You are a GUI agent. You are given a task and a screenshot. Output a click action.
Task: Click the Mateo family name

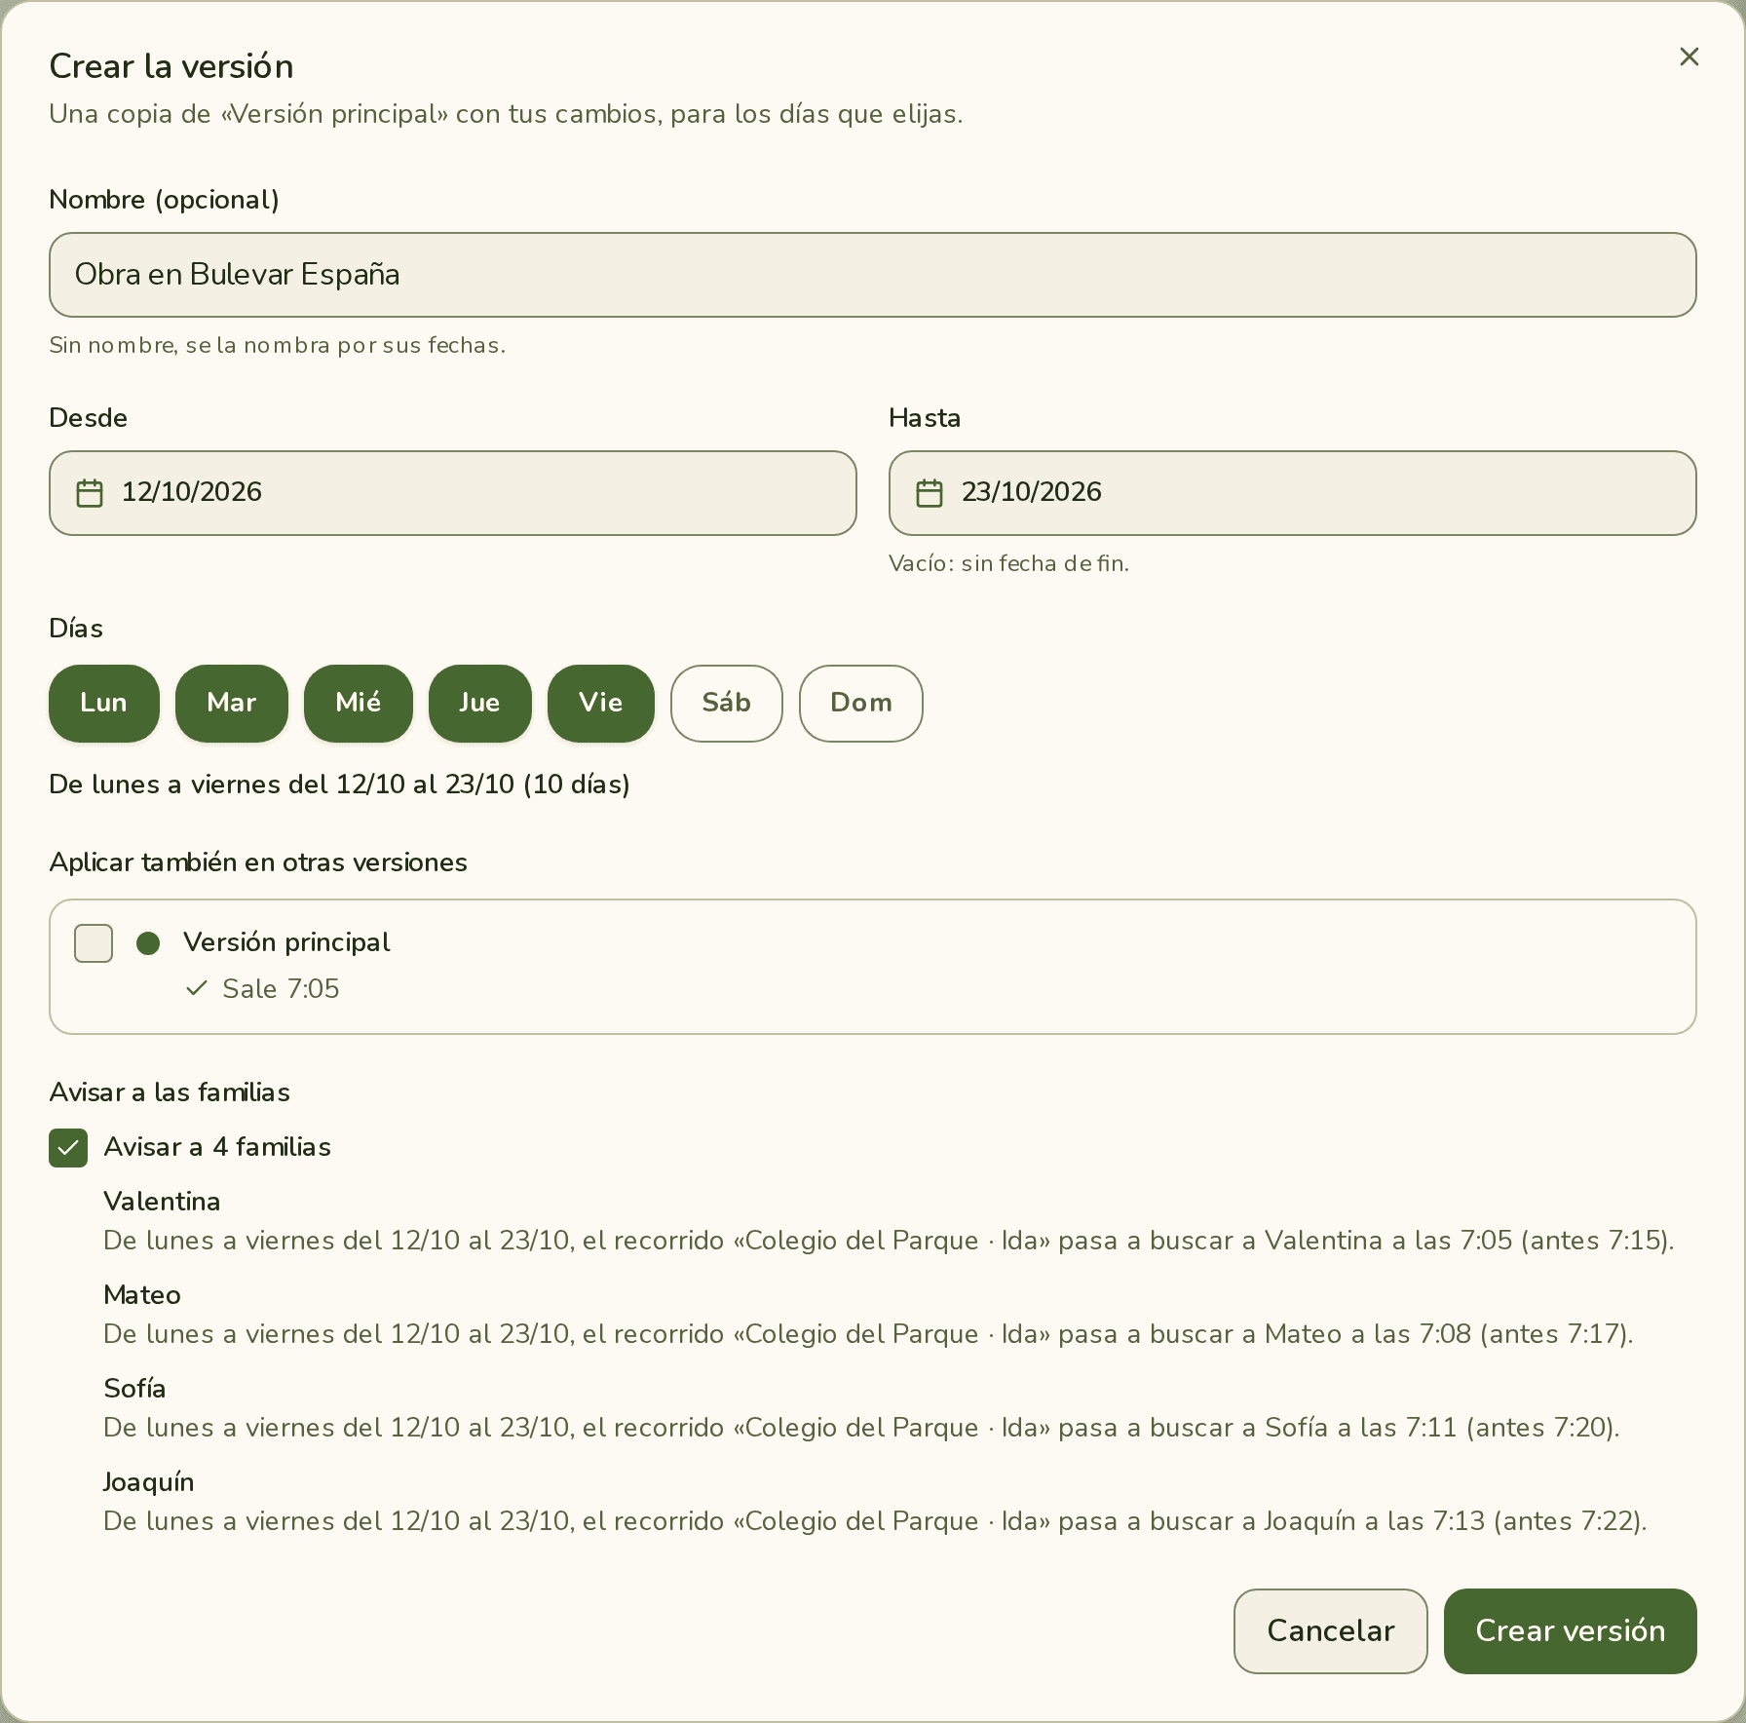coord(142,1295)
